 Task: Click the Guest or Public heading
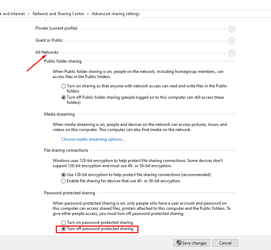49,40
